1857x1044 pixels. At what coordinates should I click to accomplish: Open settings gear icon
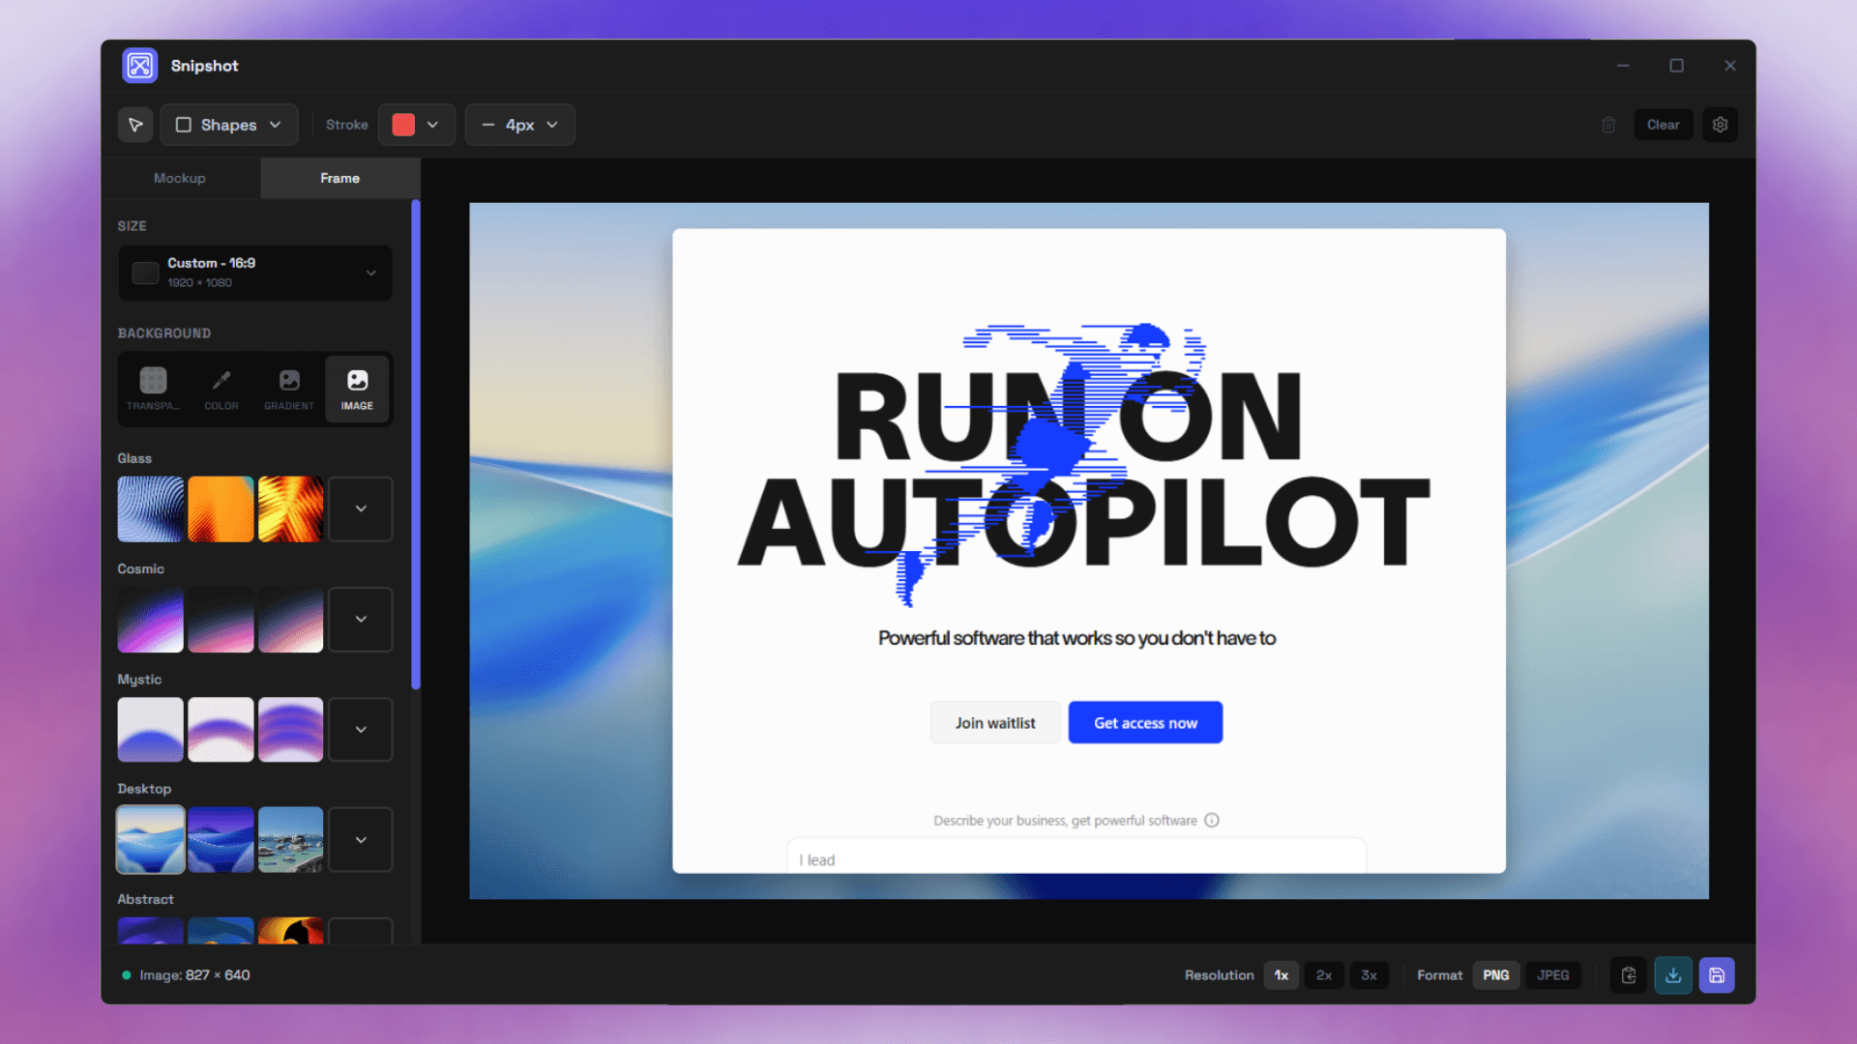coord(1720,125)
